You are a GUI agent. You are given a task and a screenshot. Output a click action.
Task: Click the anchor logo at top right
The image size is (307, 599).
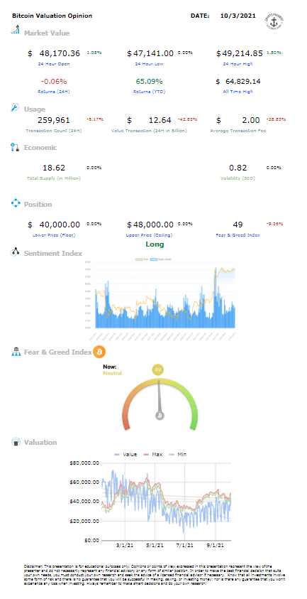tap(276, 21)
